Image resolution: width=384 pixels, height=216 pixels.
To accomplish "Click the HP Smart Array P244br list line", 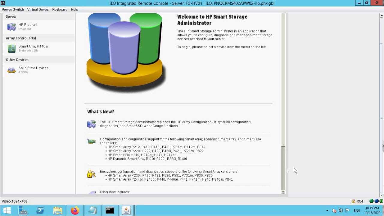I will click(170, 179).
